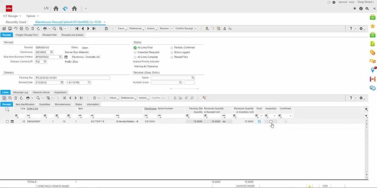The height and width of the screenshot is (188, 377).
Task: Open the blue map pin sidebar widget
Action: tap(373, 70)
